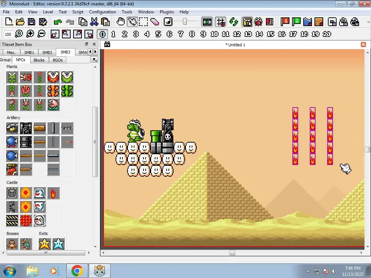Screen dimensions: 371x278
Task: Open the group dropdown arrow
Action: 95,60
